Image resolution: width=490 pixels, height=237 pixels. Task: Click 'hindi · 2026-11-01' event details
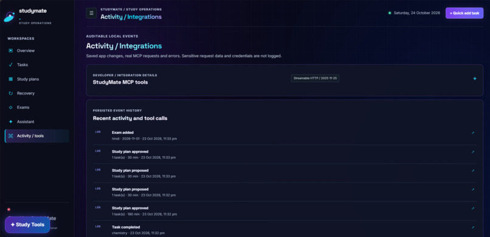click(x=144, y=139)
